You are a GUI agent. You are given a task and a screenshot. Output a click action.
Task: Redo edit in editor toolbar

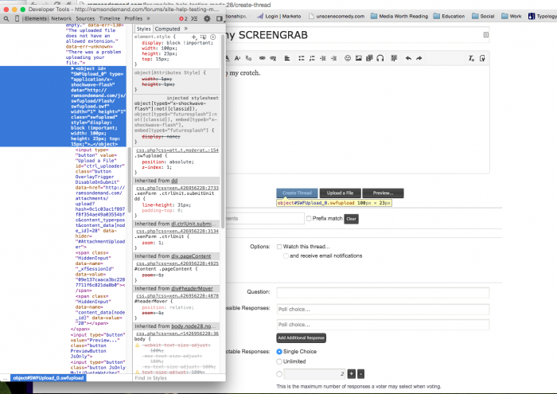click(x=419, y=58)
